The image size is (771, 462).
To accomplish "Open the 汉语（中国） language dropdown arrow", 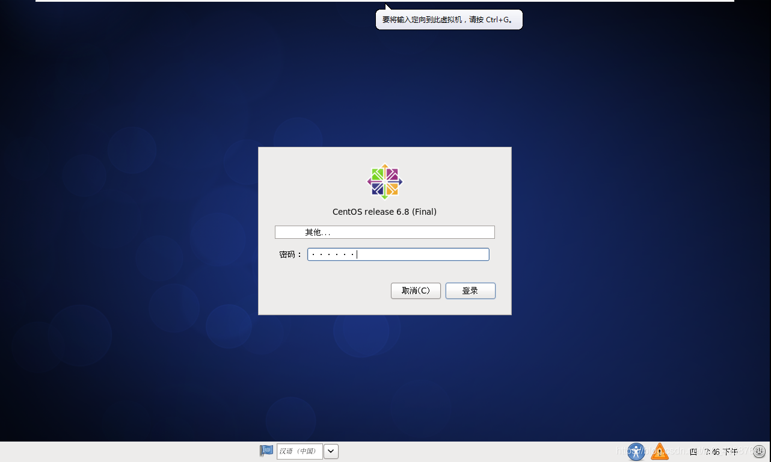I will pyautogui.click(x=331, y=451).
